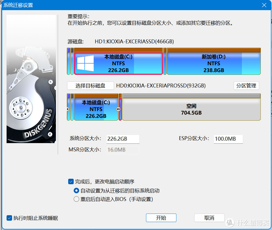Screen dimensions: 272x230
Task: Disable the 执行时阻止系统睡眠 checkbox
Action: click(9, 217)
